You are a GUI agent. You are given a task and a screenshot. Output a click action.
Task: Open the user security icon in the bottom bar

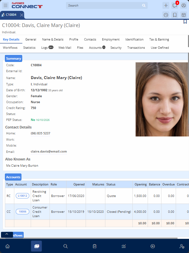(x=182, y=246)
